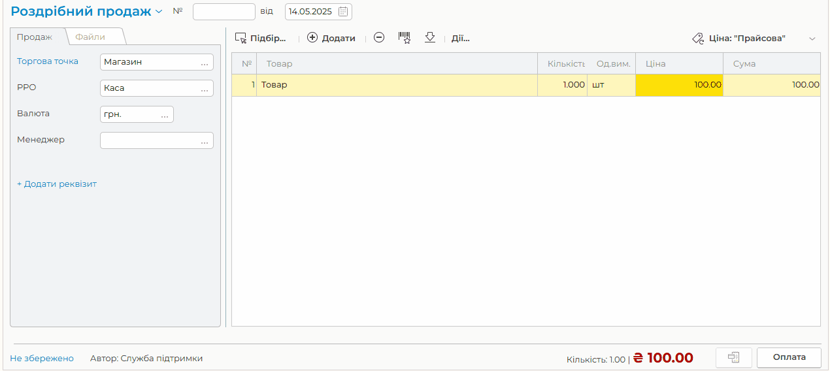Click the unit cell шт
Image resolution: width=830 pixels, height=371 pixels.
611,85
